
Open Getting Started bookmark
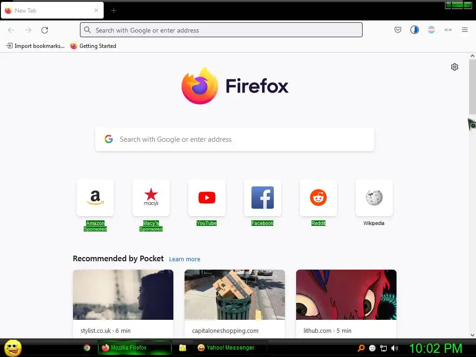coord(93,46)
